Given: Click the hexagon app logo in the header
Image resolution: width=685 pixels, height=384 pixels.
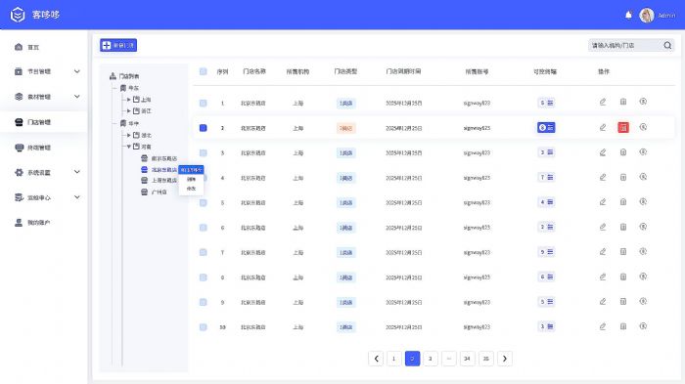Looking at the screenshot, I should pos(18,15).
